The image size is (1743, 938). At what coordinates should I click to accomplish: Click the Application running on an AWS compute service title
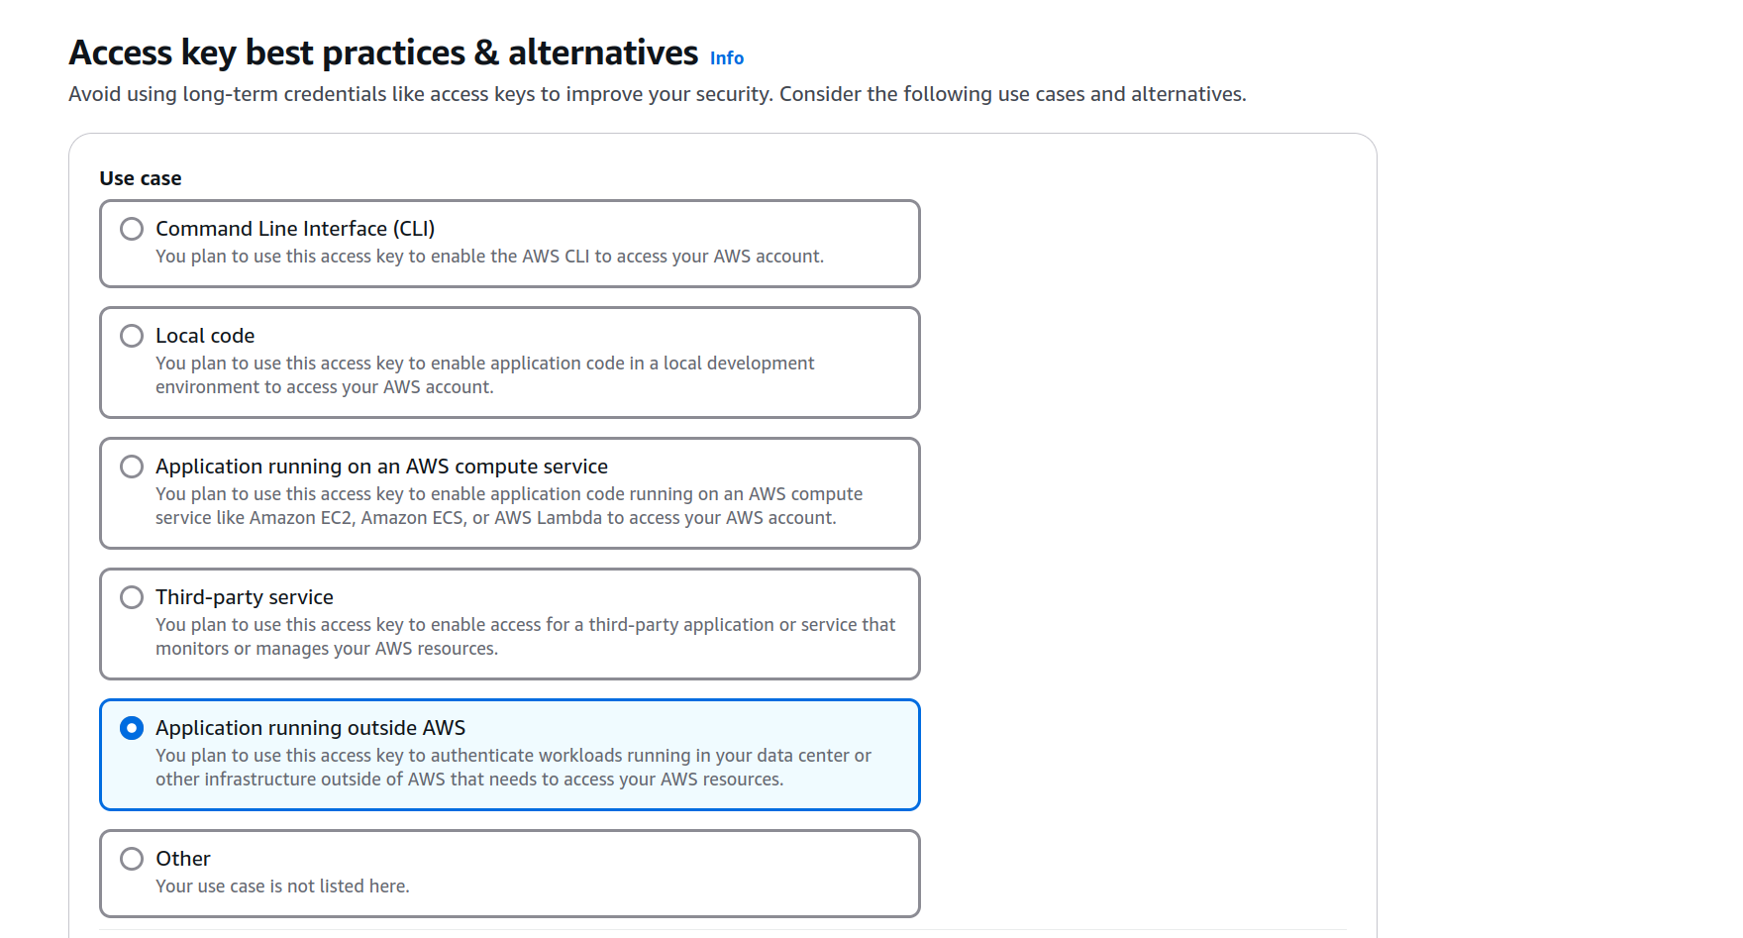coord(381,467)
